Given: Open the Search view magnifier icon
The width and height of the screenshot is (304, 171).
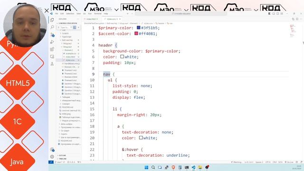Looking at the screenshot, I should point(52,27).
